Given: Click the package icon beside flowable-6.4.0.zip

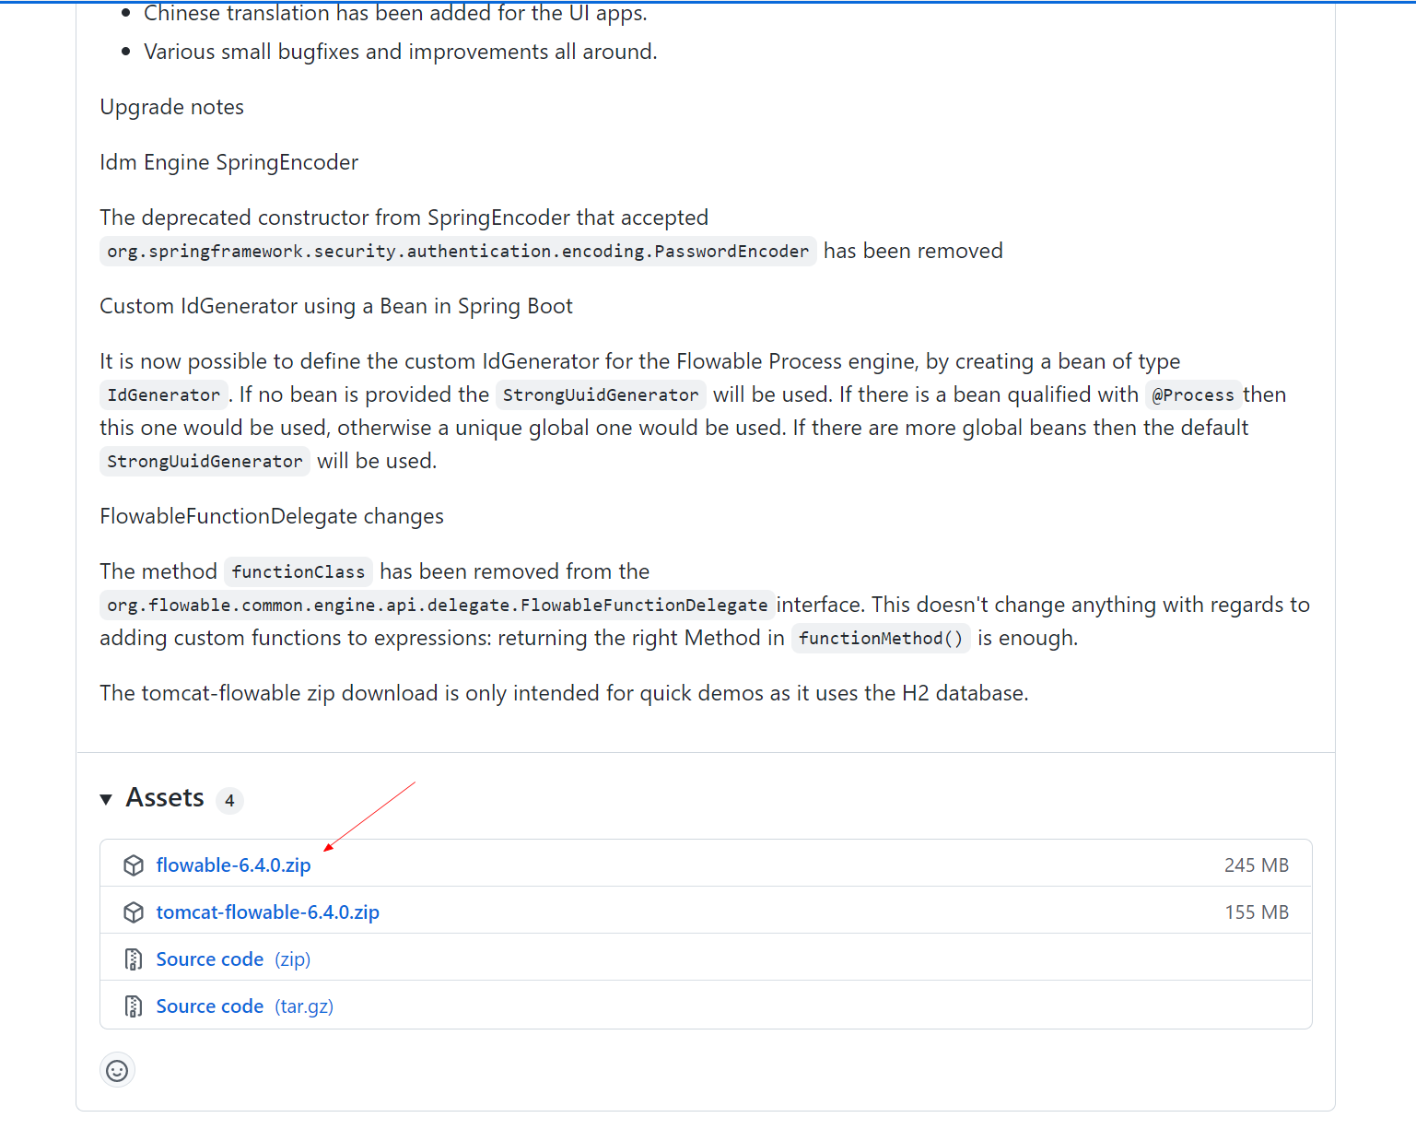Looking at the screenshot, I should pos(134,865).
